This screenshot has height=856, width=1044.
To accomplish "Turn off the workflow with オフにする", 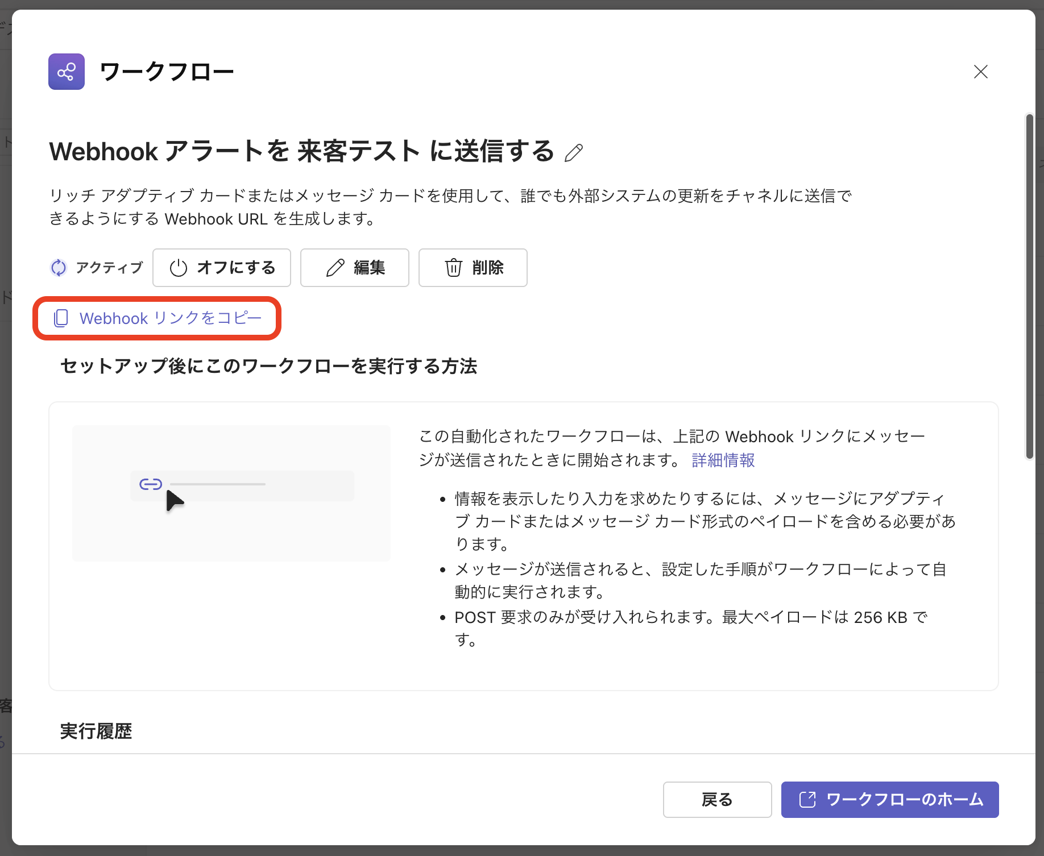I will click(222, 268).
